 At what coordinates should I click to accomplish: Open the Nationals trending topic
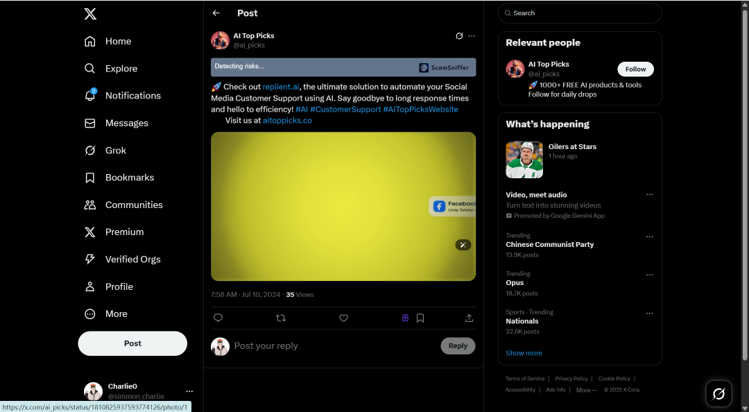pos(522,321)
